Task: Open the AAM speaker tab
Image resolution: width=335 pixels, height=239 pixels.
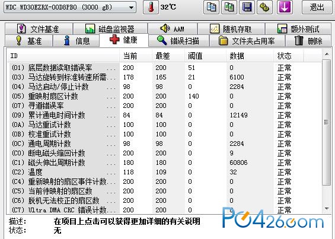Action: click(x=173, y=29)
